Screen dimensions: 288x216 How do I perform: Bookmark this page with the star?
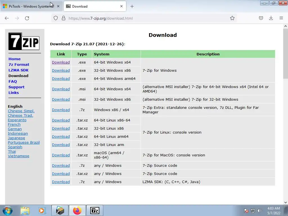[x=232, y=18]
